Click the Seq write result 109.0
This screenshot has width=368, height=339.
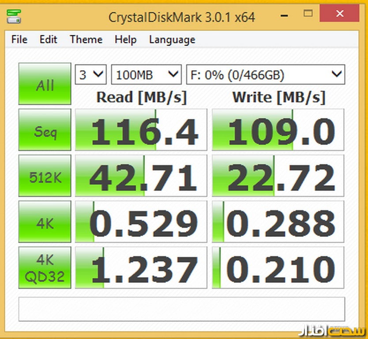tap(278, 130)
